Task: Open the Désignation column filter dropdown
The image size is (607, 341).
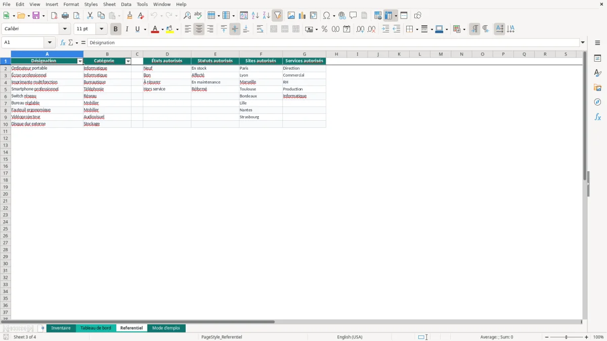Action: pos(80,61)
